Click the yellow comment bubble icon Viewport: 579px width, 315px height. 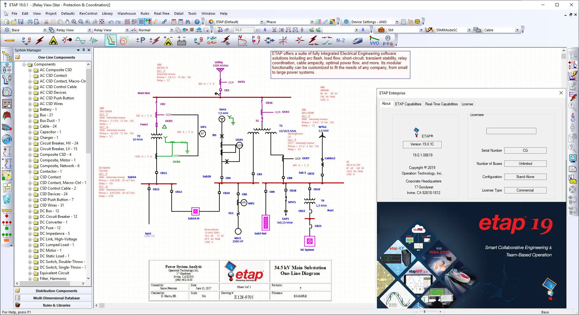pyautogui.click(x=417, y=22)
